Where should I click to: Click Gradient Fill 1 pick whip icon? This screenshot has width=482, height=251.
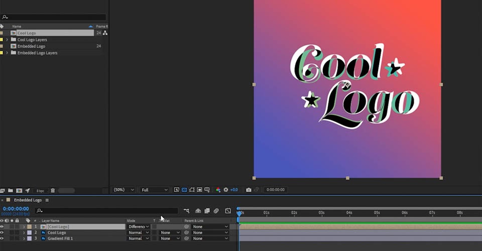[186, 238]
